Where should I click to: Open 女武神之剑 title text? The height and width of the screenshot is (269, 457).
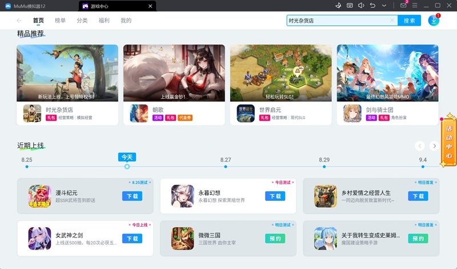pos(69,235)
